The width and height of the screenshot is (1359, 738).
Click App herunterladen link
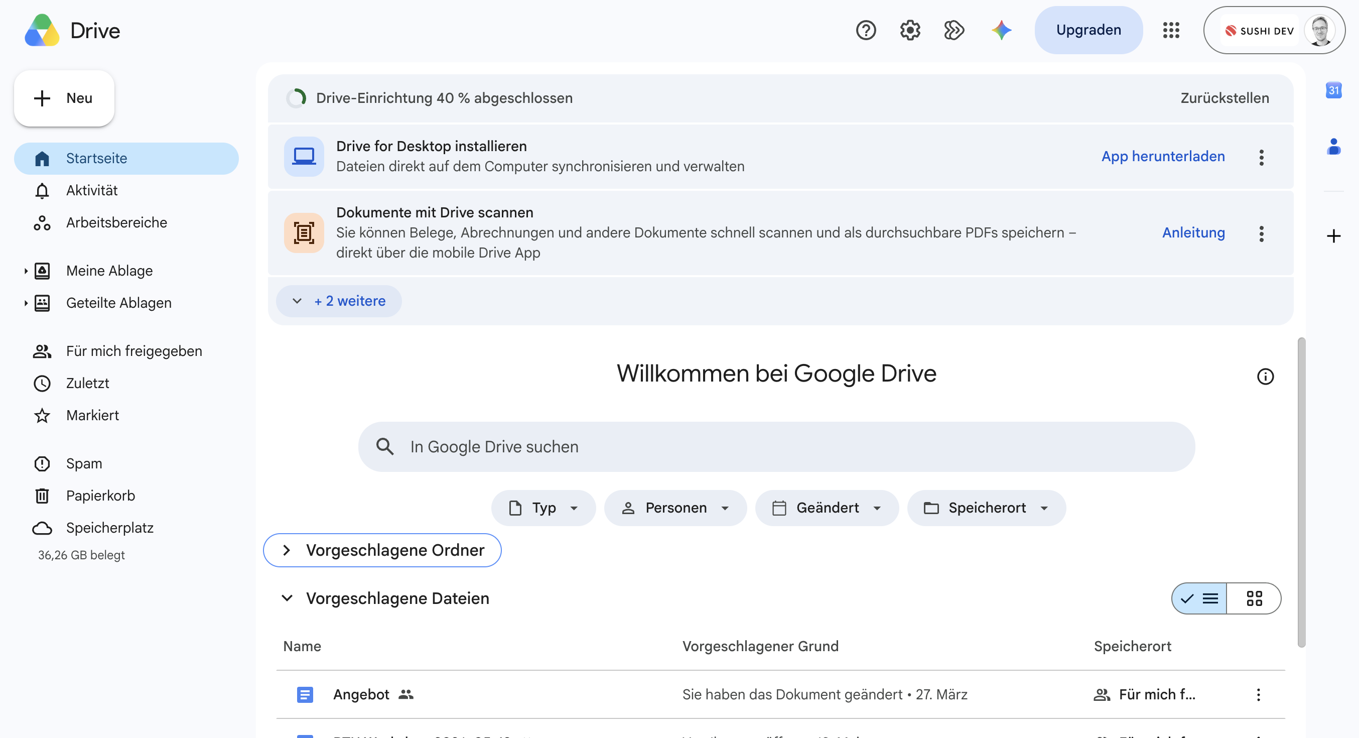point(1162,156)
